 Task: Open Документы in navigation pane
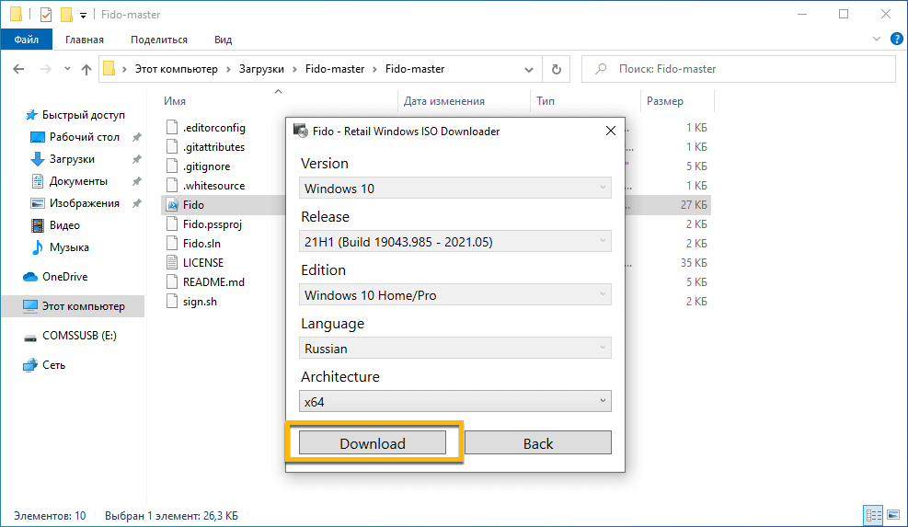point(78,180)
